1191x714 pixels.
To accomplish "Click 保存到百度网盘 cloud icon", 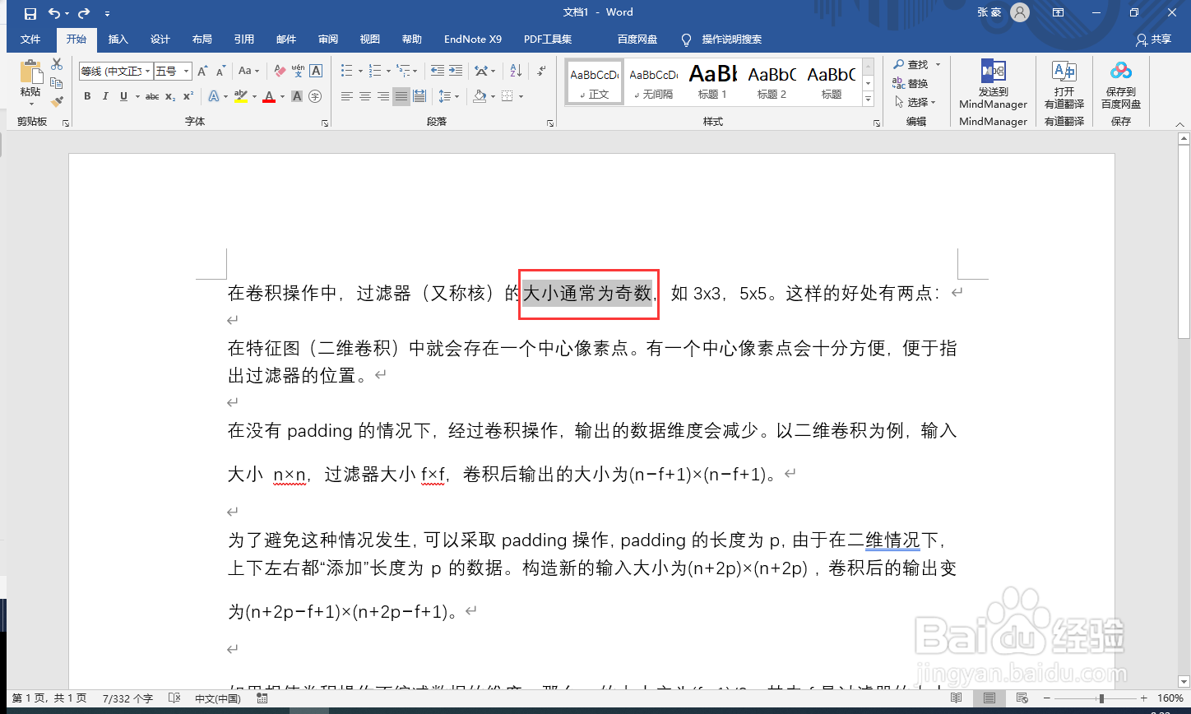I will [x=1121, y=72].
